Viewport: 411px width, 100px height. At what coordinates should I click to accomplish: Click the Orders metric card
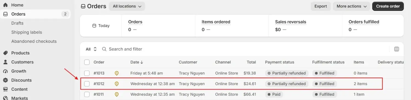click(158, 26)
